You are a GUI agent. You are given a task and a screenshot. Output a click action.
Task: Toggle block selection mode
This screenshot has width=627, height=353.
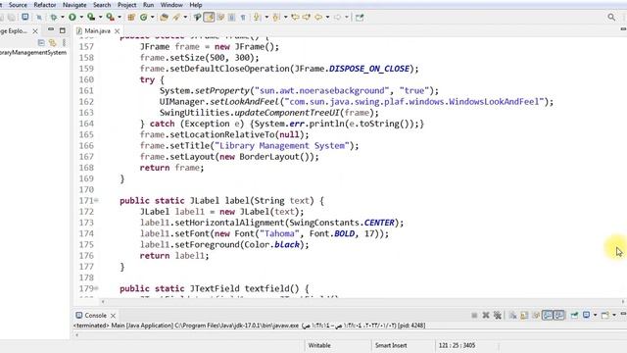pos(231,18)
